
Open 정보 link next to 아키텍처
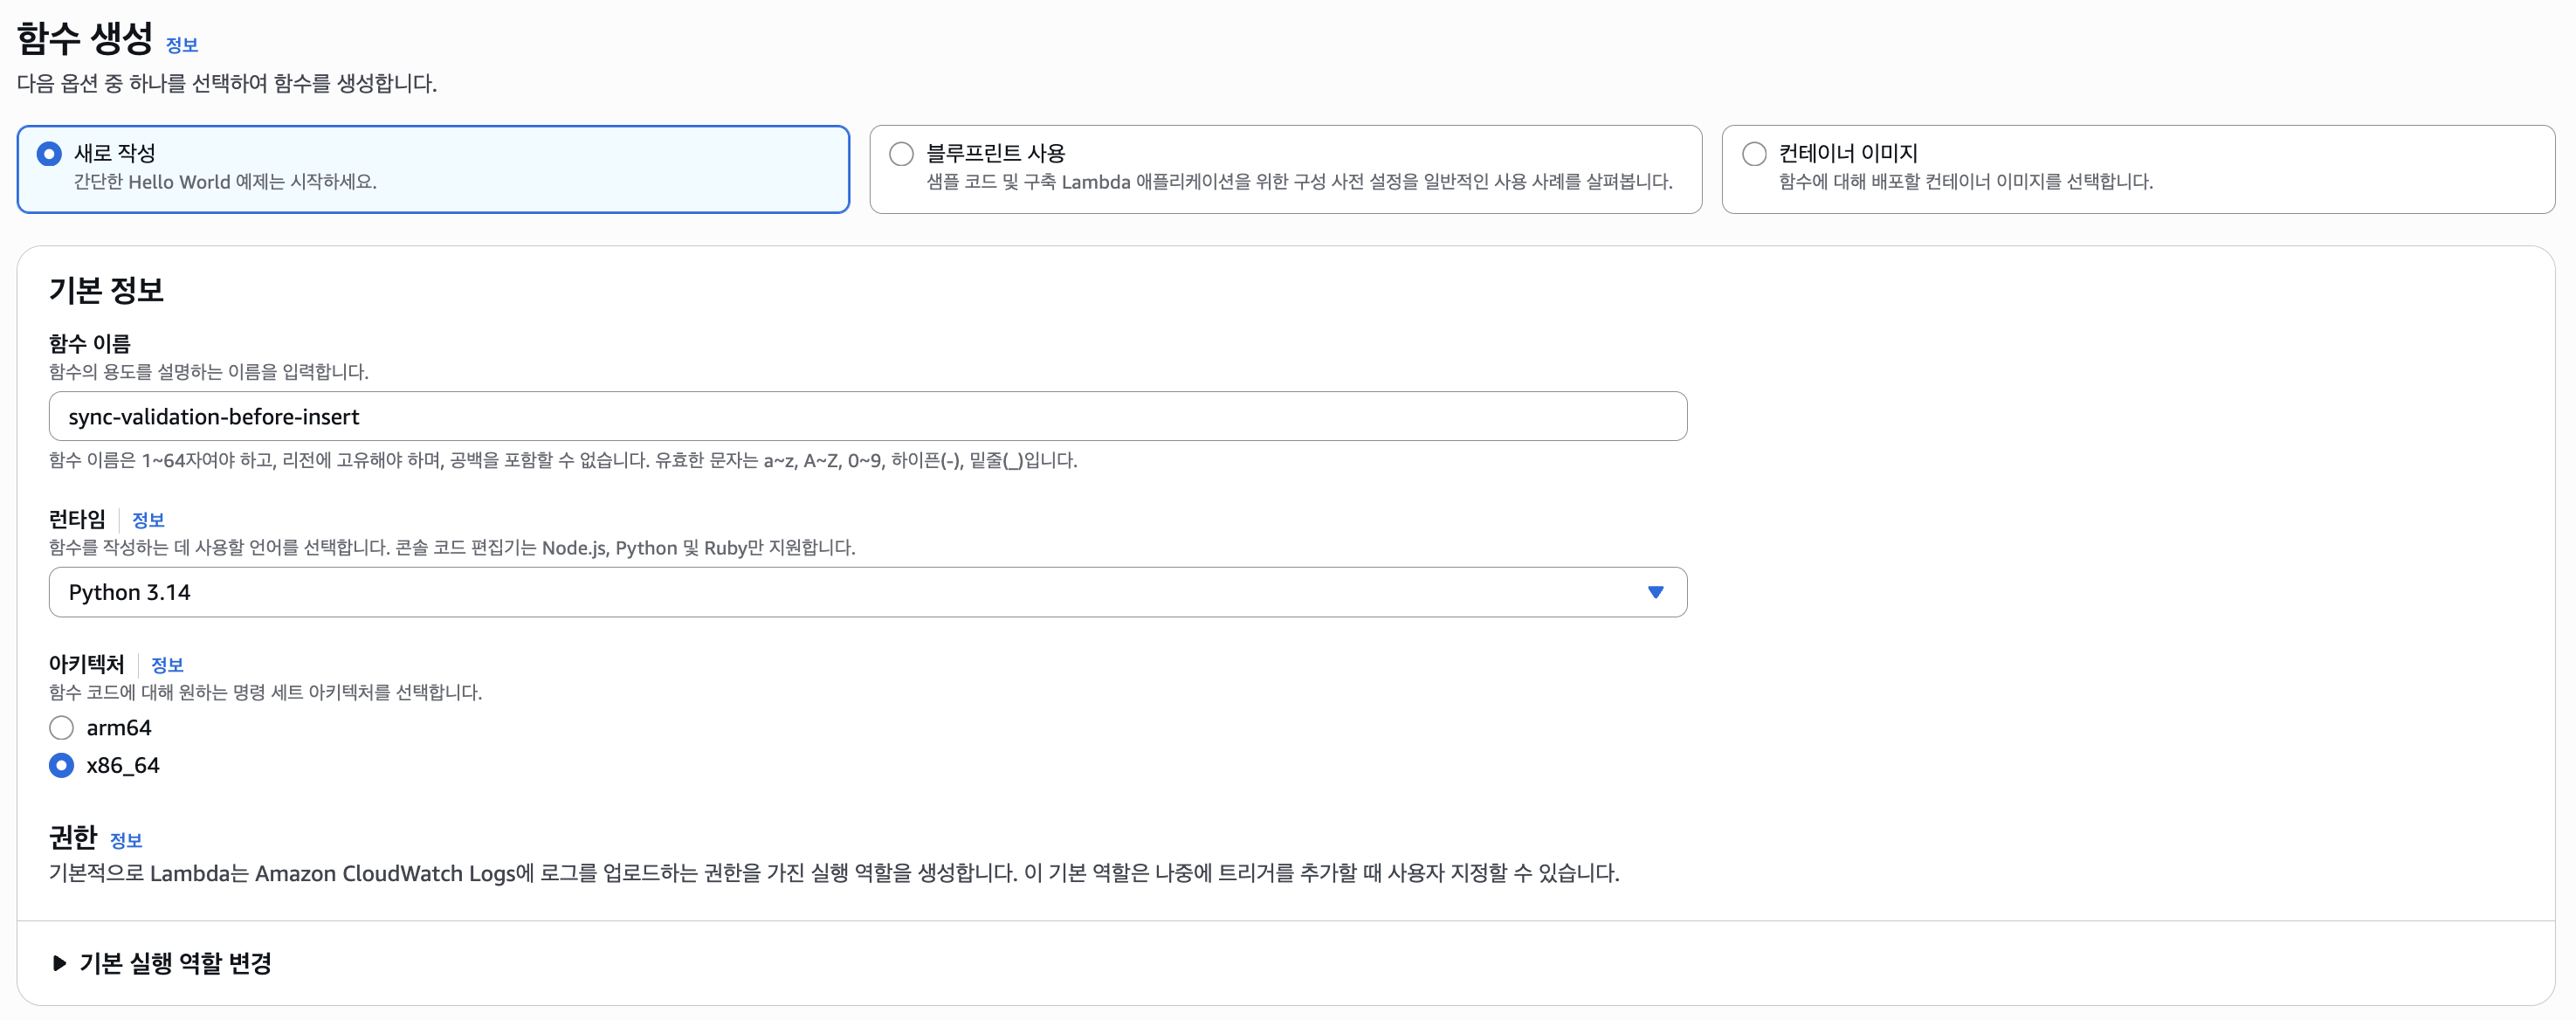coord(166,665)
